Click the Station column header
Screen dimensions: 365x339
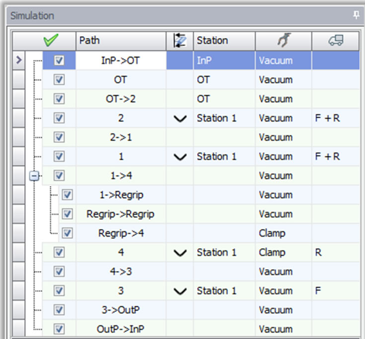[x=224, y=41]
